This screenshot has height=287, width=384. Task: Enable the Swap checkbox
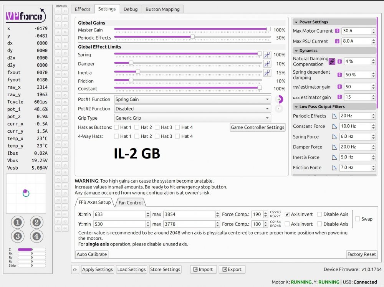click(x=357, y=219)
